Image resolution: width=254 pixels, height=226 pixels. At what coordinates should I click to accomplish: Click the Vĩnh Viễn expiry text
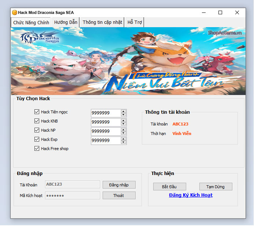pyautogui.click(x=182, y=134)
